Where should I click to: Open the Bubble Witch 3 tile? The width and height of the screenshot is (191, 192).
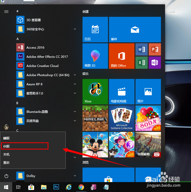121,145
